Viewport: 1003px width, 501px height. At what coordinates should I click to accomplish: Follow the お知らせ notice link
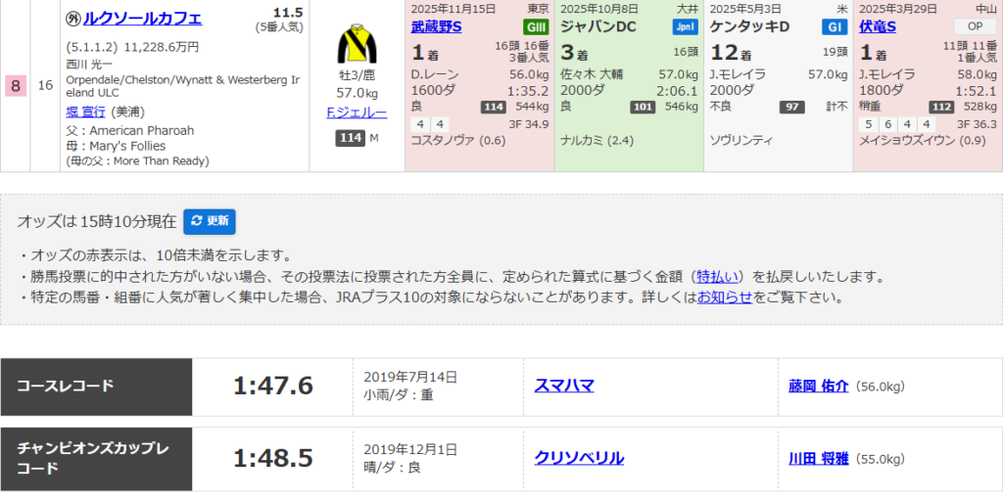[725, 297]
